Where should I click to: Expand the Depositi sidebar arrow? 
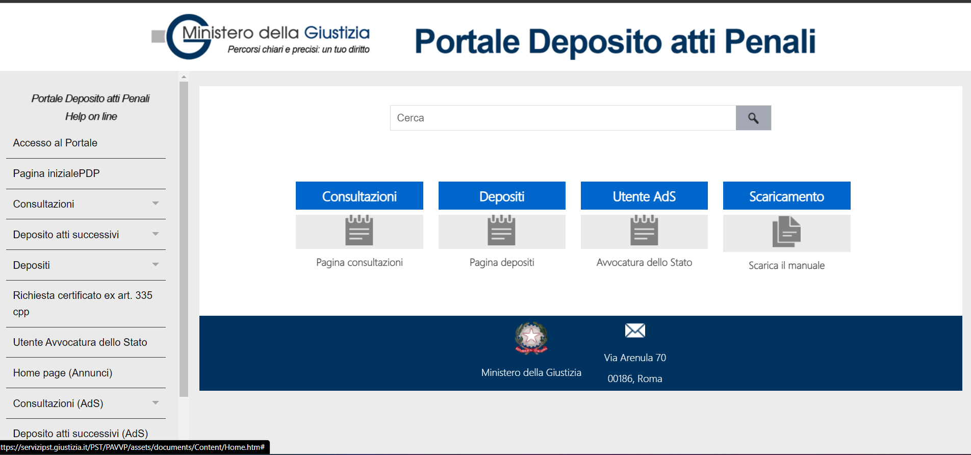(156, 265)
